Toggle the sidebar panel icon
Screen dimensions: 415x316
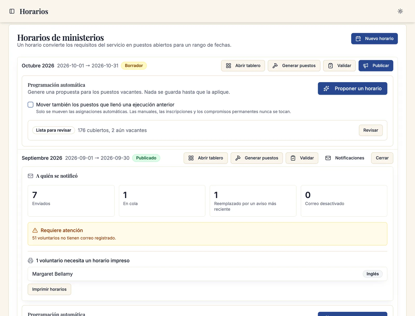[x=12, y=11]
